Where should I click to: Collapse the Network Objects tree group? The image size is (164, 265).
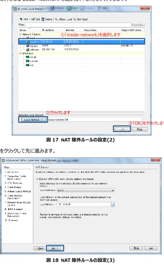[x=20, y=34]
